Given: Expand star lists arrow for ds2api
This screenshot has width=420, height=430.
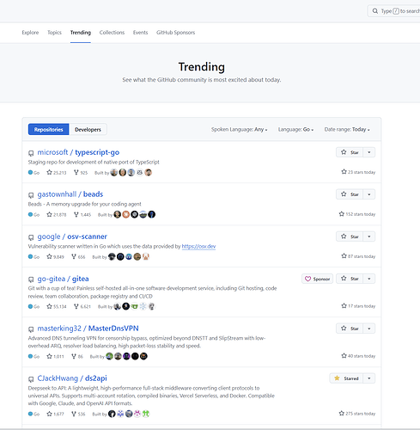Looking at the screenshot, I should 369,378.
